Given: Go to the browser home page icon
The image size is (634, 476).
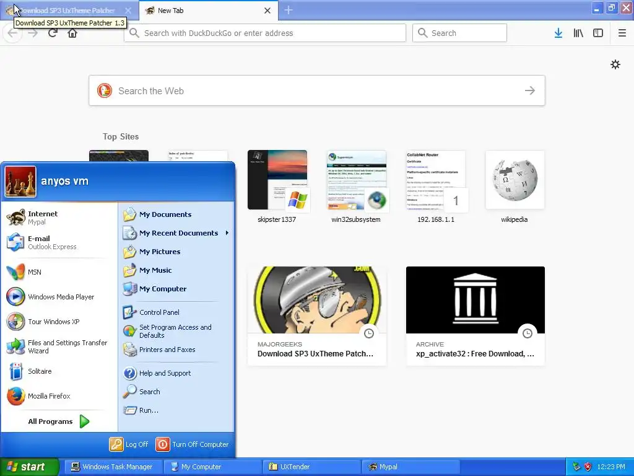Looking at the screenshot, I should (72, 33).
